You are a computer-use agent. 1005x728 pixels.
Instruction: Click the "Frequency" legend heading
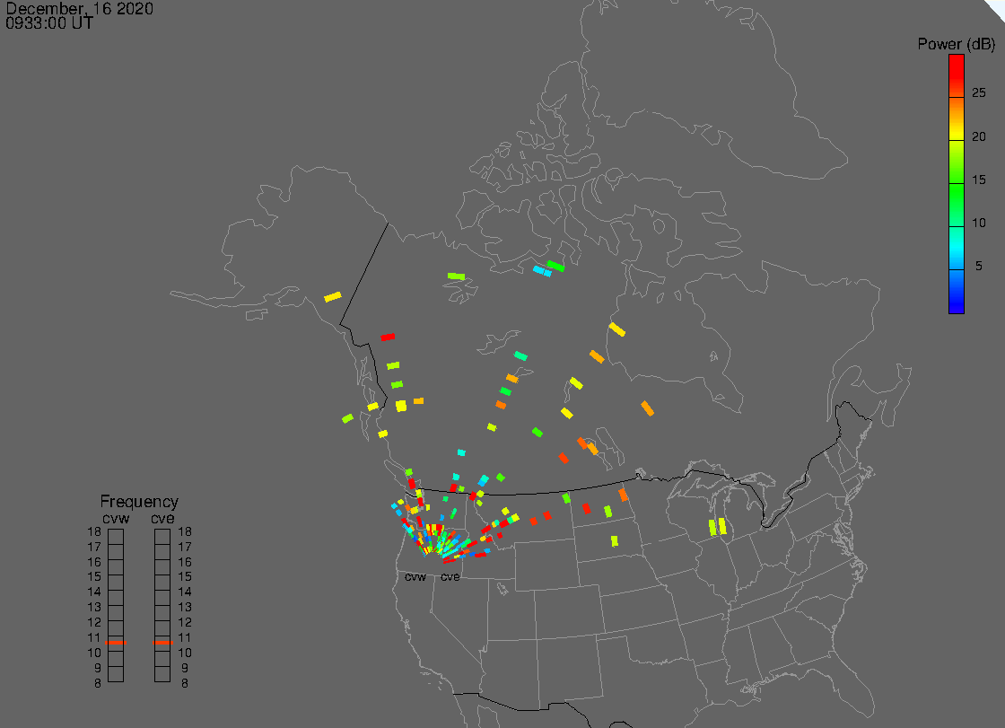tap(139, 502)
